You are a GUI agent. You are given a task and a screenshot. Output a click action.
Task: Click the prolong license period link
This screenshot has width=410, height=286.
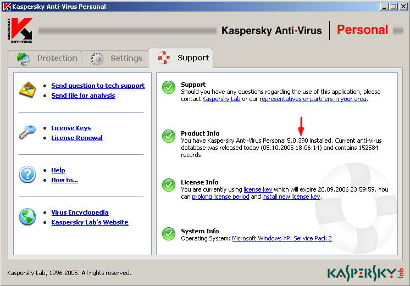(x=221, y=197)
